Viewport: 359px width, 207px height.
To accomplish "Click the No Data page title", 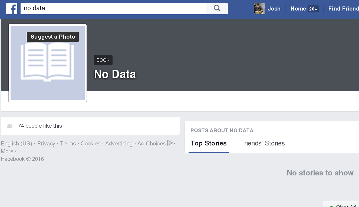I will [x=115, y=74].
